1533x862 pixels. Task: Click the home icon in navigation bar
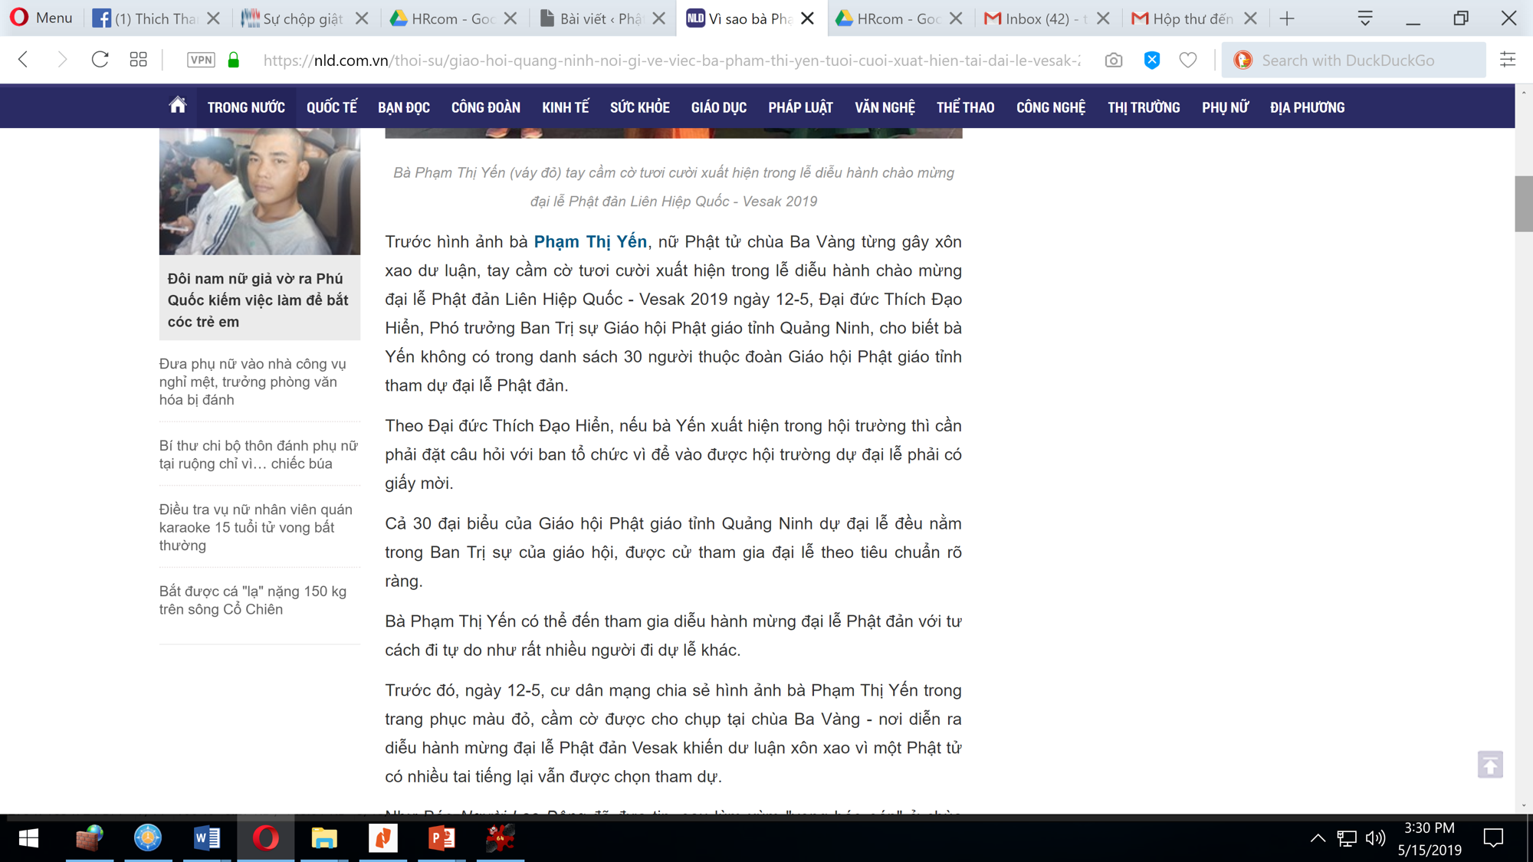tap(178, 106)
